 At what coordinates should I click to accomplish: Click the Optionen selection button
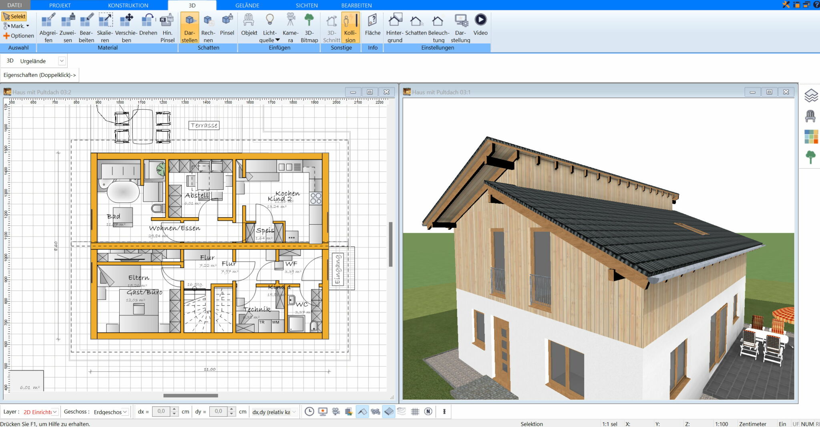[19, 36]
